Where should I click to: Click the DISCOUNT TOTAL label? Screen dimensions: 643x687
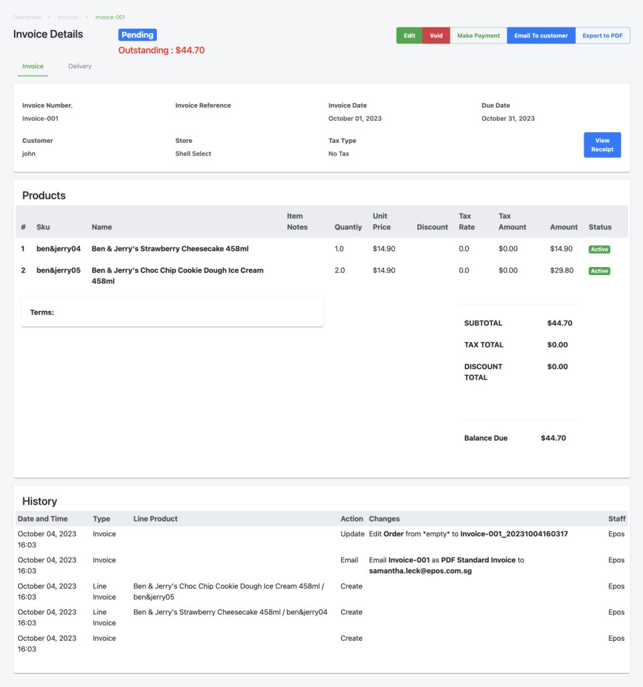(x=483, y=372)
